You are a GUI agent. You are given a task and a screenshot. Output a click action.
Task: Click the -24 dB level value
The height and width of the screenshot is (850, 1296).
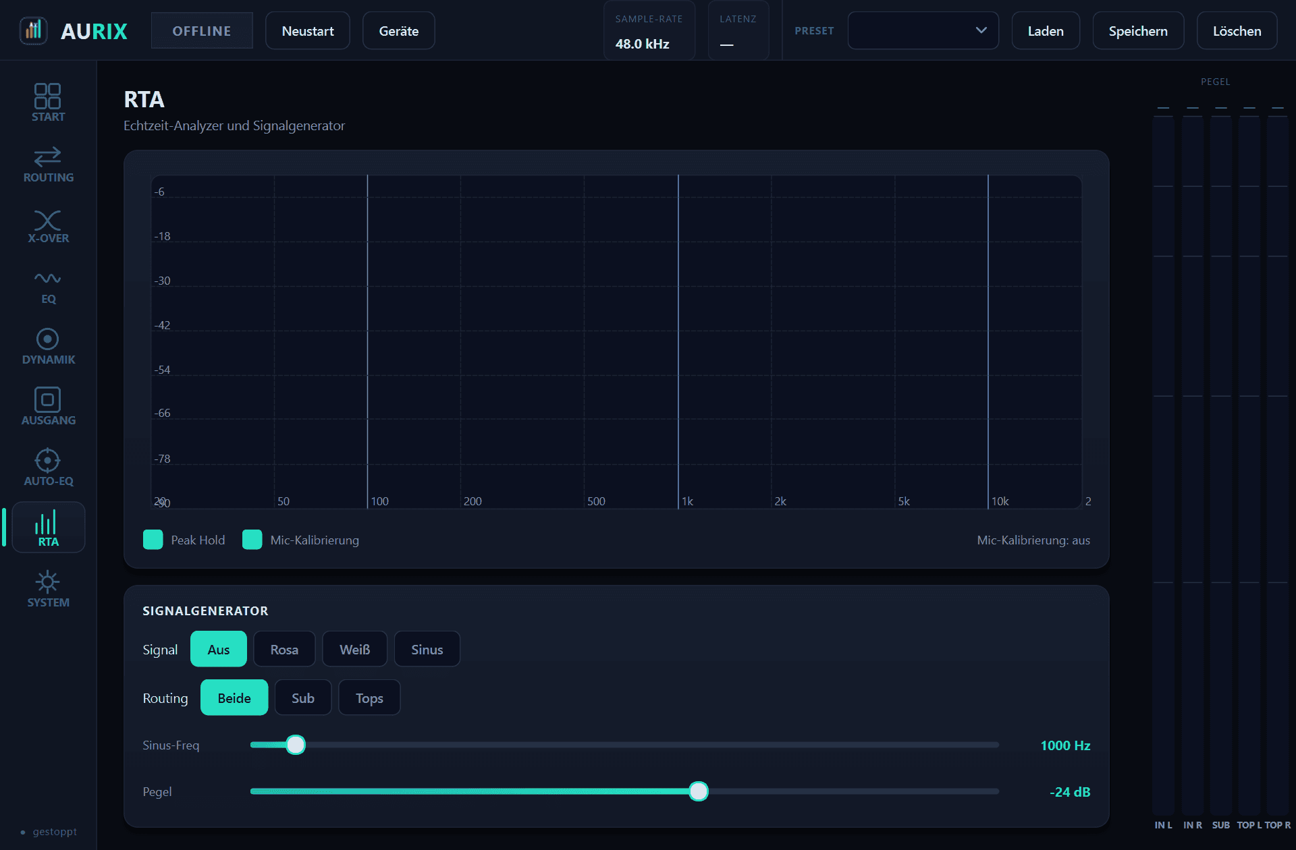coord(1070,791)
